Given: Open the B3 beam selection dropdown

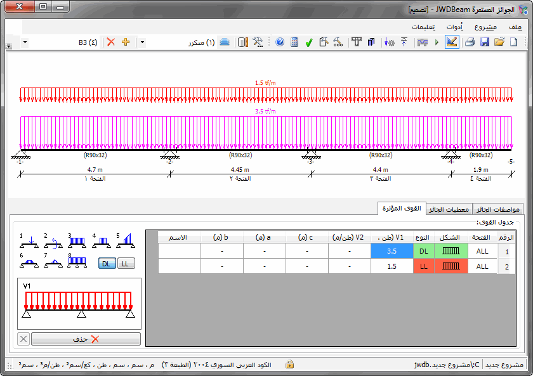Looking at the screenshot, I should click(x=25, y=42).
